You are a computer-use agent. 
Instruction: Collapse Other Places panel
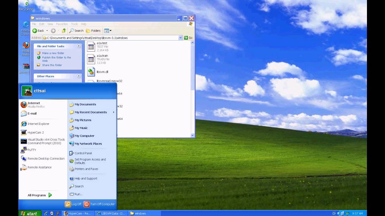pyautogui.click(x=79, y=76)
